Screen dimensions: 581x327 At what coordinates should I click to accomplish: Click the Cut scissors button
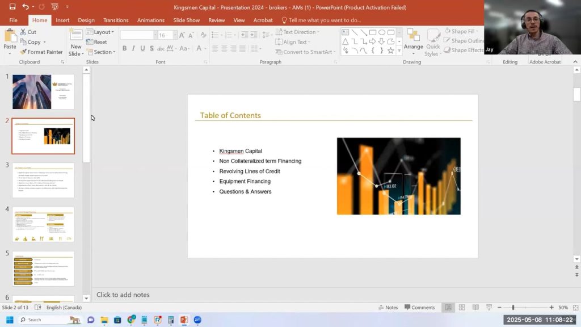(x=28, y=32)
